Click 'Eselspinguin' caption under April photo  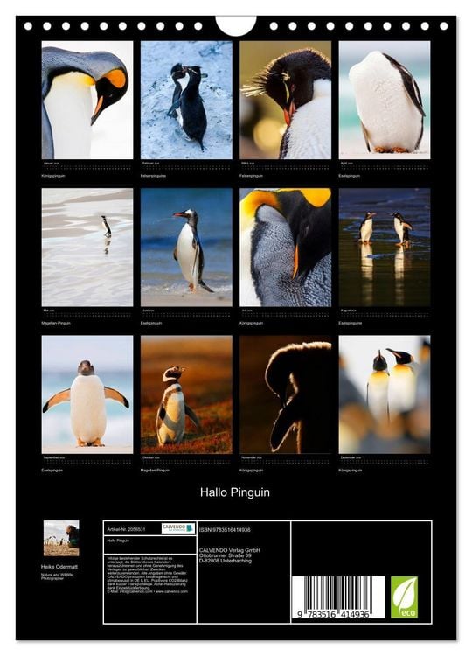coord(350,176)
